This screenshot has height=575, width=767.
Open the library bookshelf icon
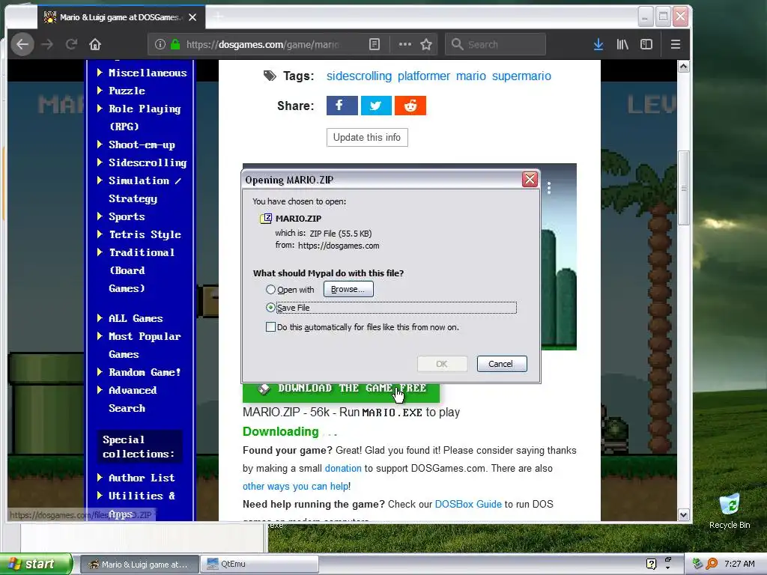point(622,44)
